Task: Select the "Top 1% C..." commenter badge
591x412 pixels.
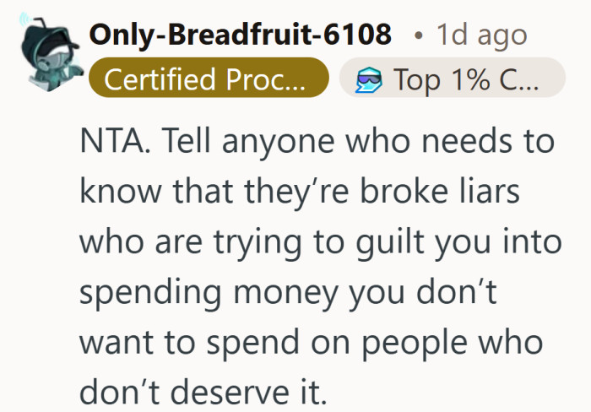Action: (452, 79)
